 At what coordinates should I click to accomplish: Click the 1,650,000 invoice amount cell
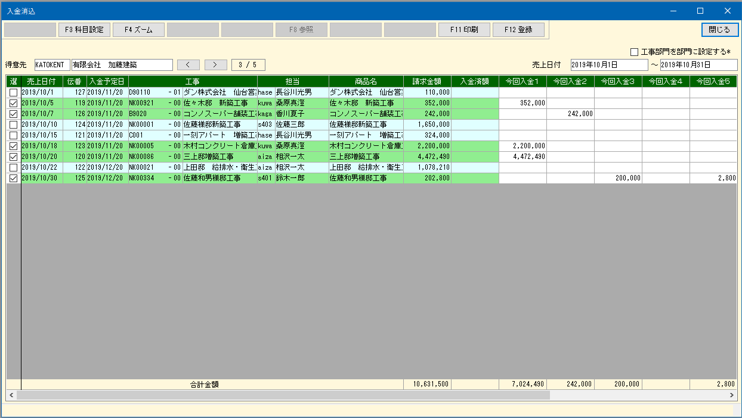[428, 124]
